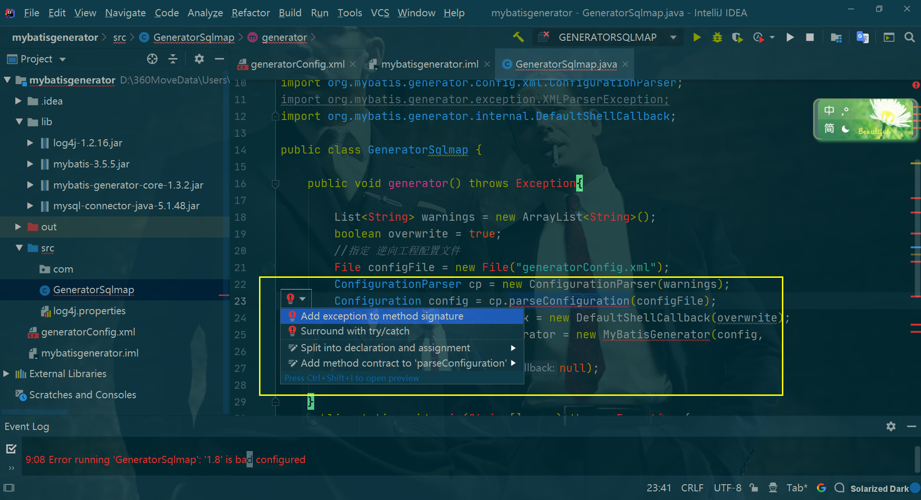Expand mybatis-generator-core-1.3.2.jar
921x500 pixels.
point(30,185)
